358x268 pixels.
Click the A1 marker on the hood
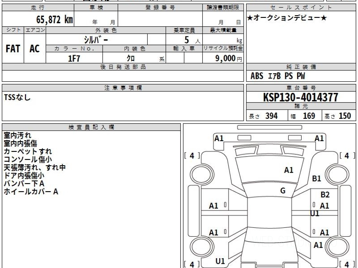pos(288,170)
